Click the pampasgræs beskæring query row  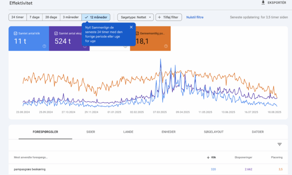[30, 169]
